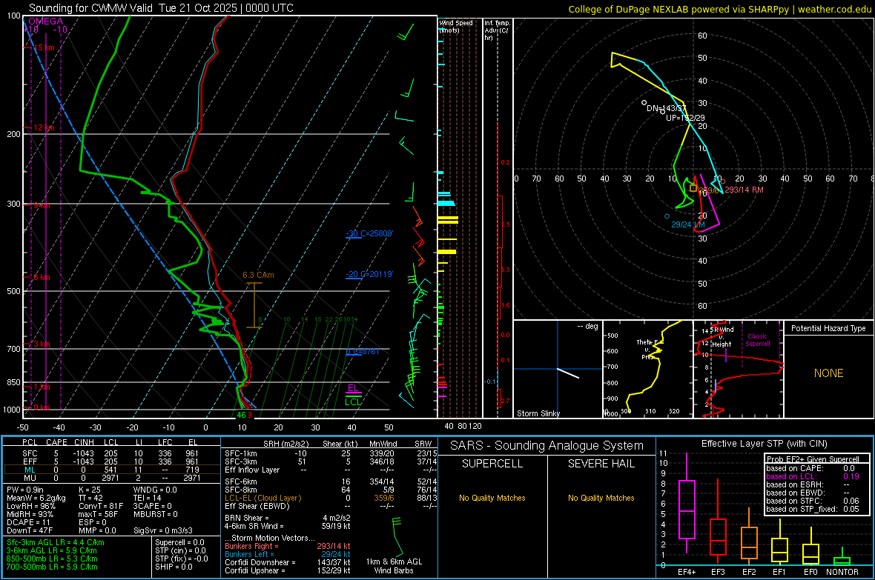Click the DCAPE = 11 value
This screenshot has height=580, width=875.
[x=28, y=522]
